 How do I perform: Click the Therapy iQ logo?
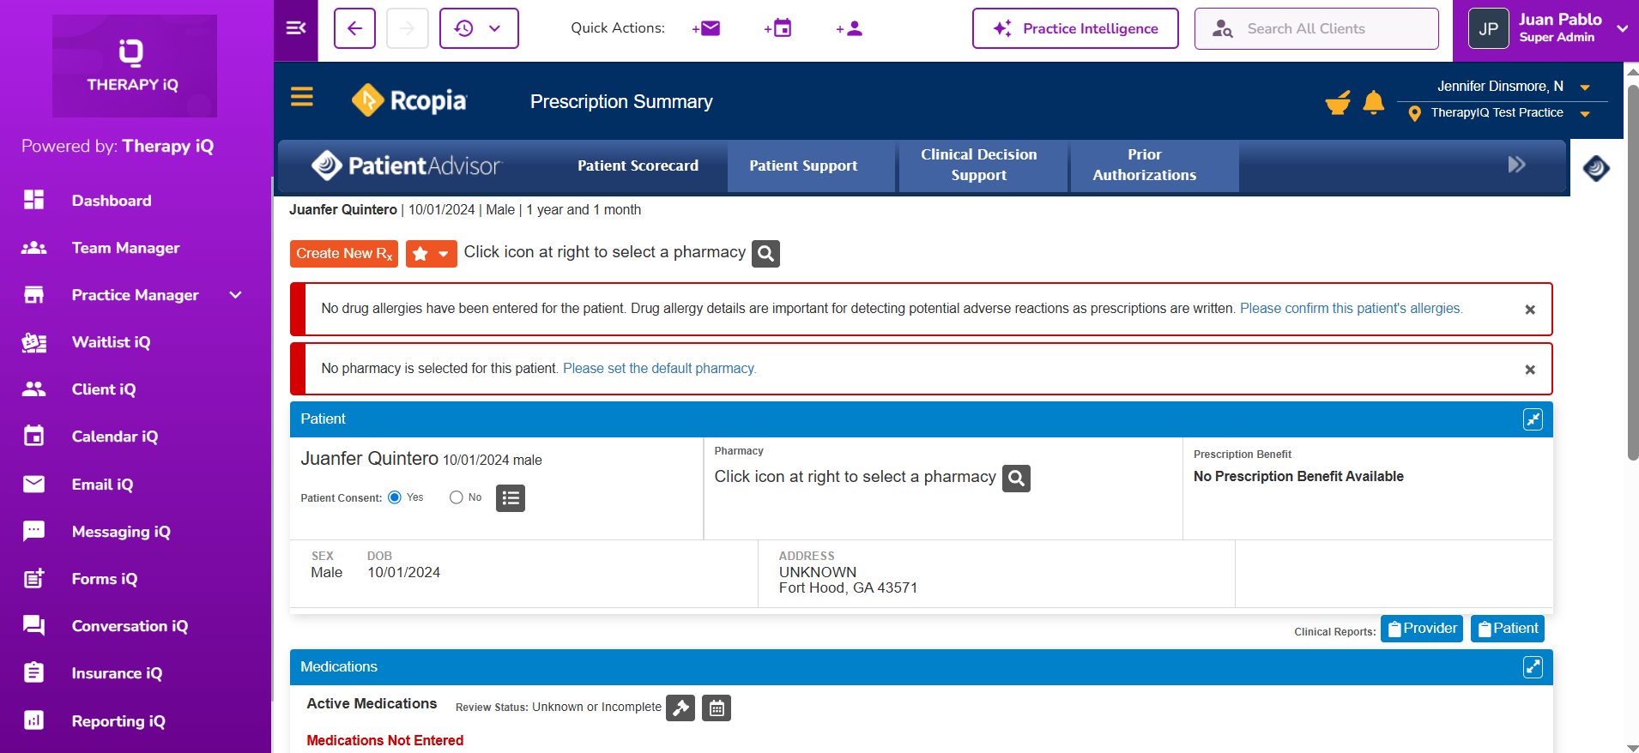[x=135, y=66]
